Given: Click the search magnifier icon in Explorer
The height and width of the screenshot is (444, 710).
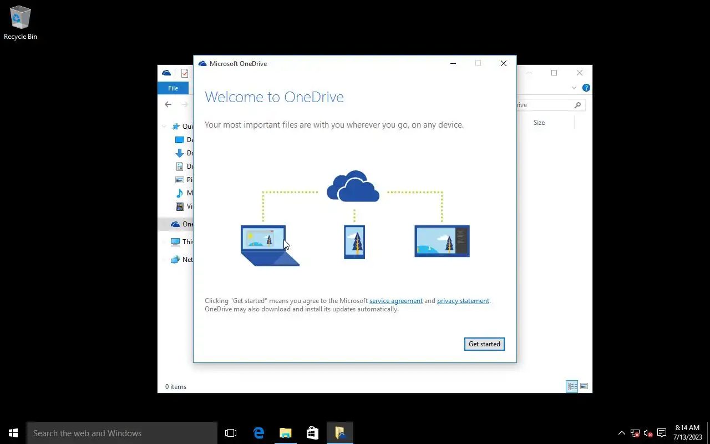Looking at the screenshot, I should pos(577,105).
